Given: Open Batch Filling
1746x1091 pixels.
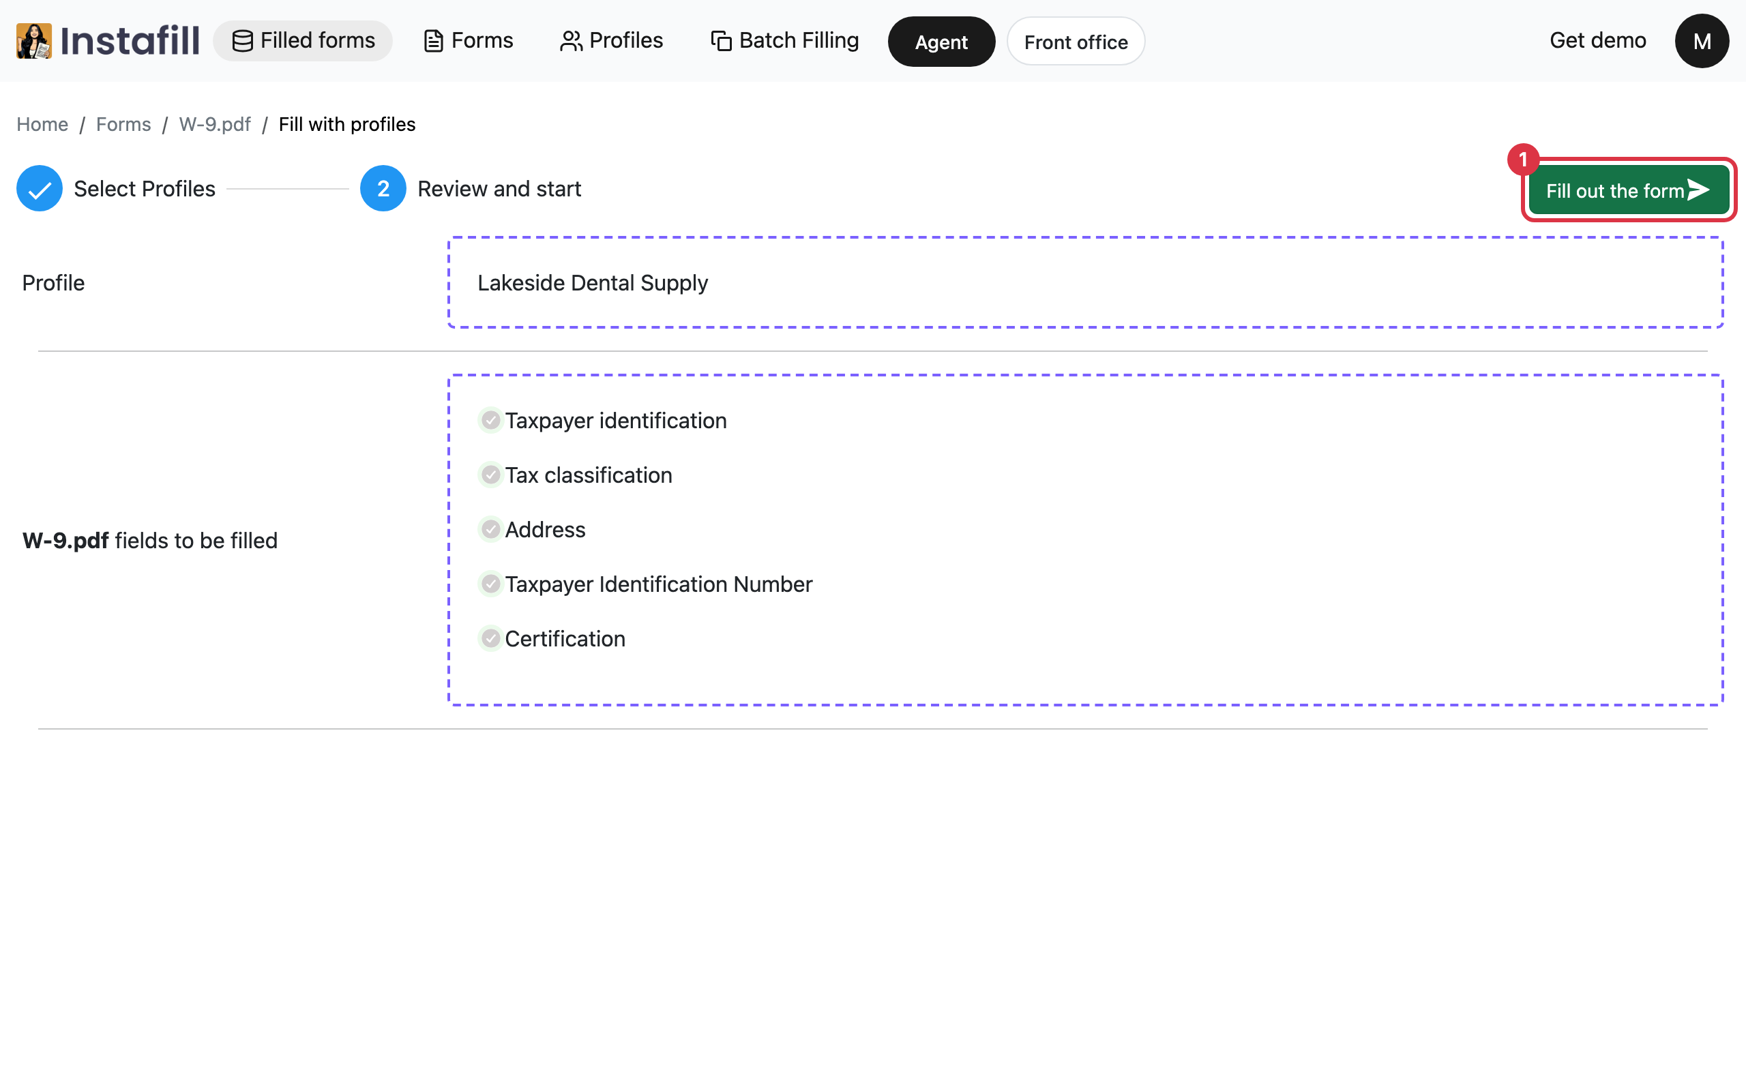Looking at the screenshot, I should click(x=785, y=40).
